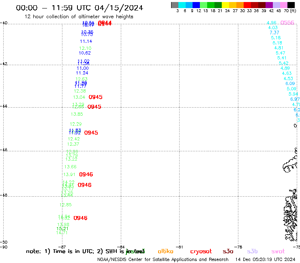This screenshot has width=300, height=263.
Task: Click the cyan swatch in the wave height legend
Action: pos(182,5)
